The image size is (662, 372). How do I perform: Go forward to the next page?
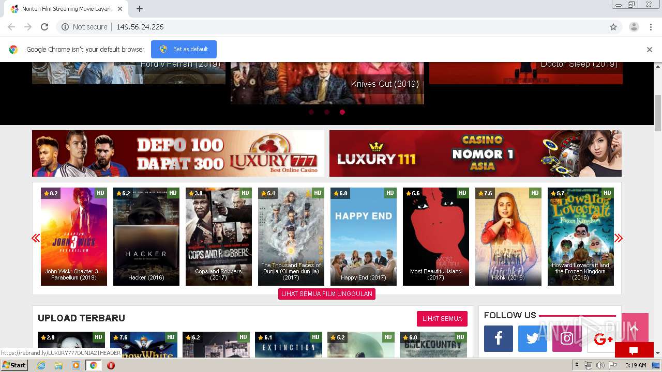coord(28,27)
